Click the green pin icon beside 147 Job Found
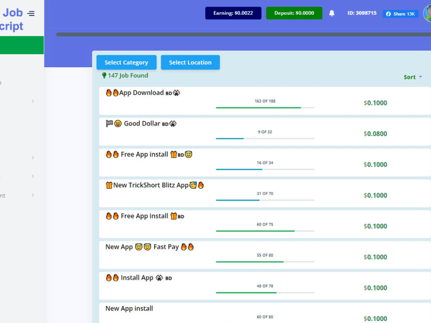Viewport: 431px width, 323px height. point(104,75)
